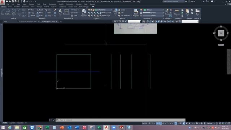
Task: Click the Sign In button
Action: 192,1
